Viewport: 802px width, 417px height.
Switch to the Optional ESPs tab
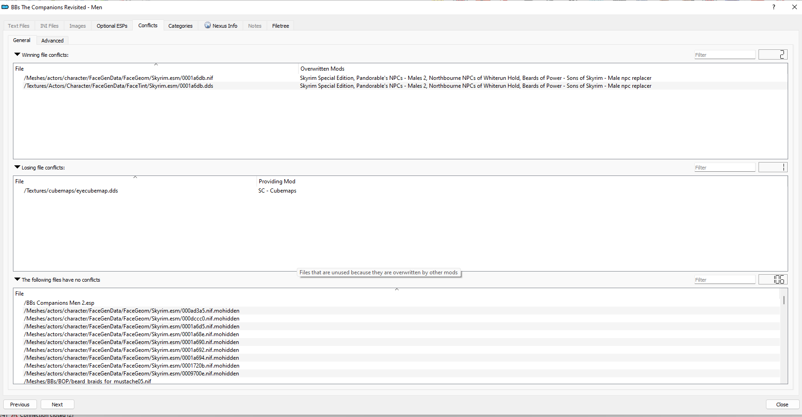112,26
